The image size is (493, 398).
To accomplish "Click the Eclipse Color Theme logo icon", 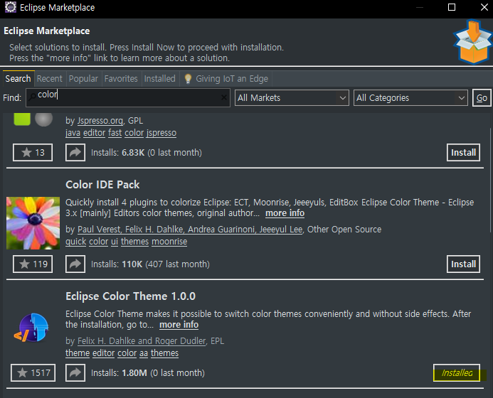I will pos(31,328).
